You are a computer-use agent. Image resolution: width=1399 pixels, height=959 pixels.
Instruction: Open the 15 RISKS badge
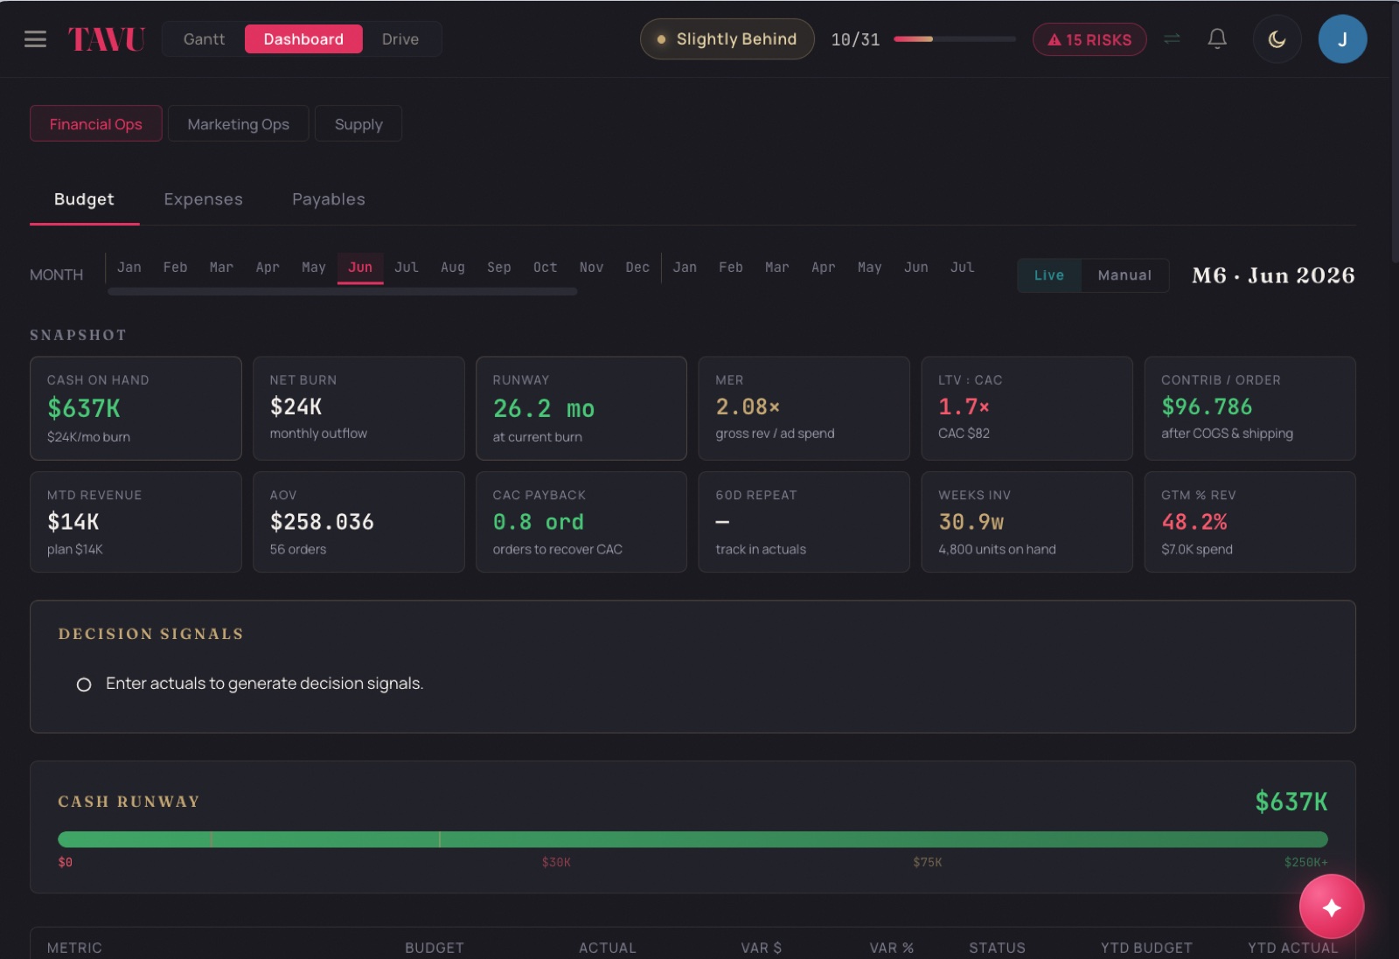point(1089,39)
